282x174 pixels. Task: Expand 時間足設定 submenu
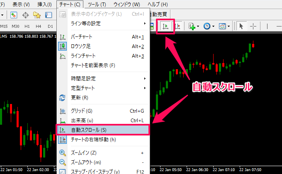[103, 79]
